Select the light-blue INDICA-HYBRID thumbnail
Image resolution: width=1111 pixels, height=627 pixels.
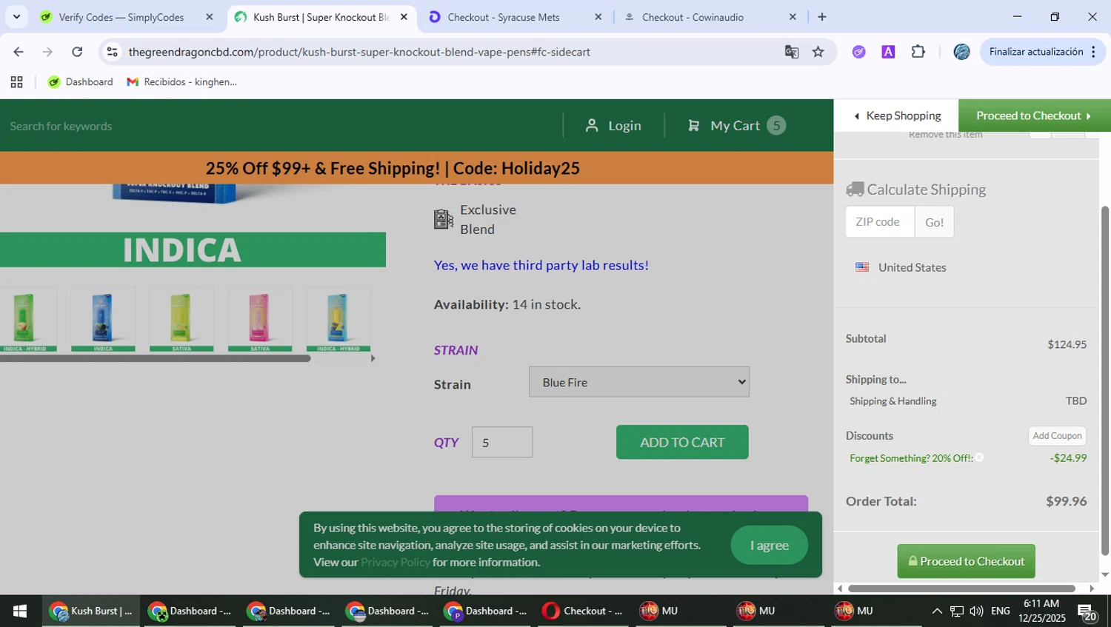338,320
